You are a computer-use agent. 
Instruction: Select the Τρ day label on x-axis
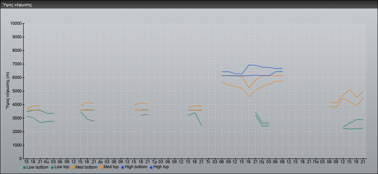coord(154,162)
